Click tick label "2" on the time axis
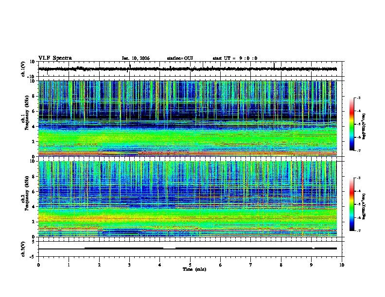385x297 pixels. pos(99,265)
